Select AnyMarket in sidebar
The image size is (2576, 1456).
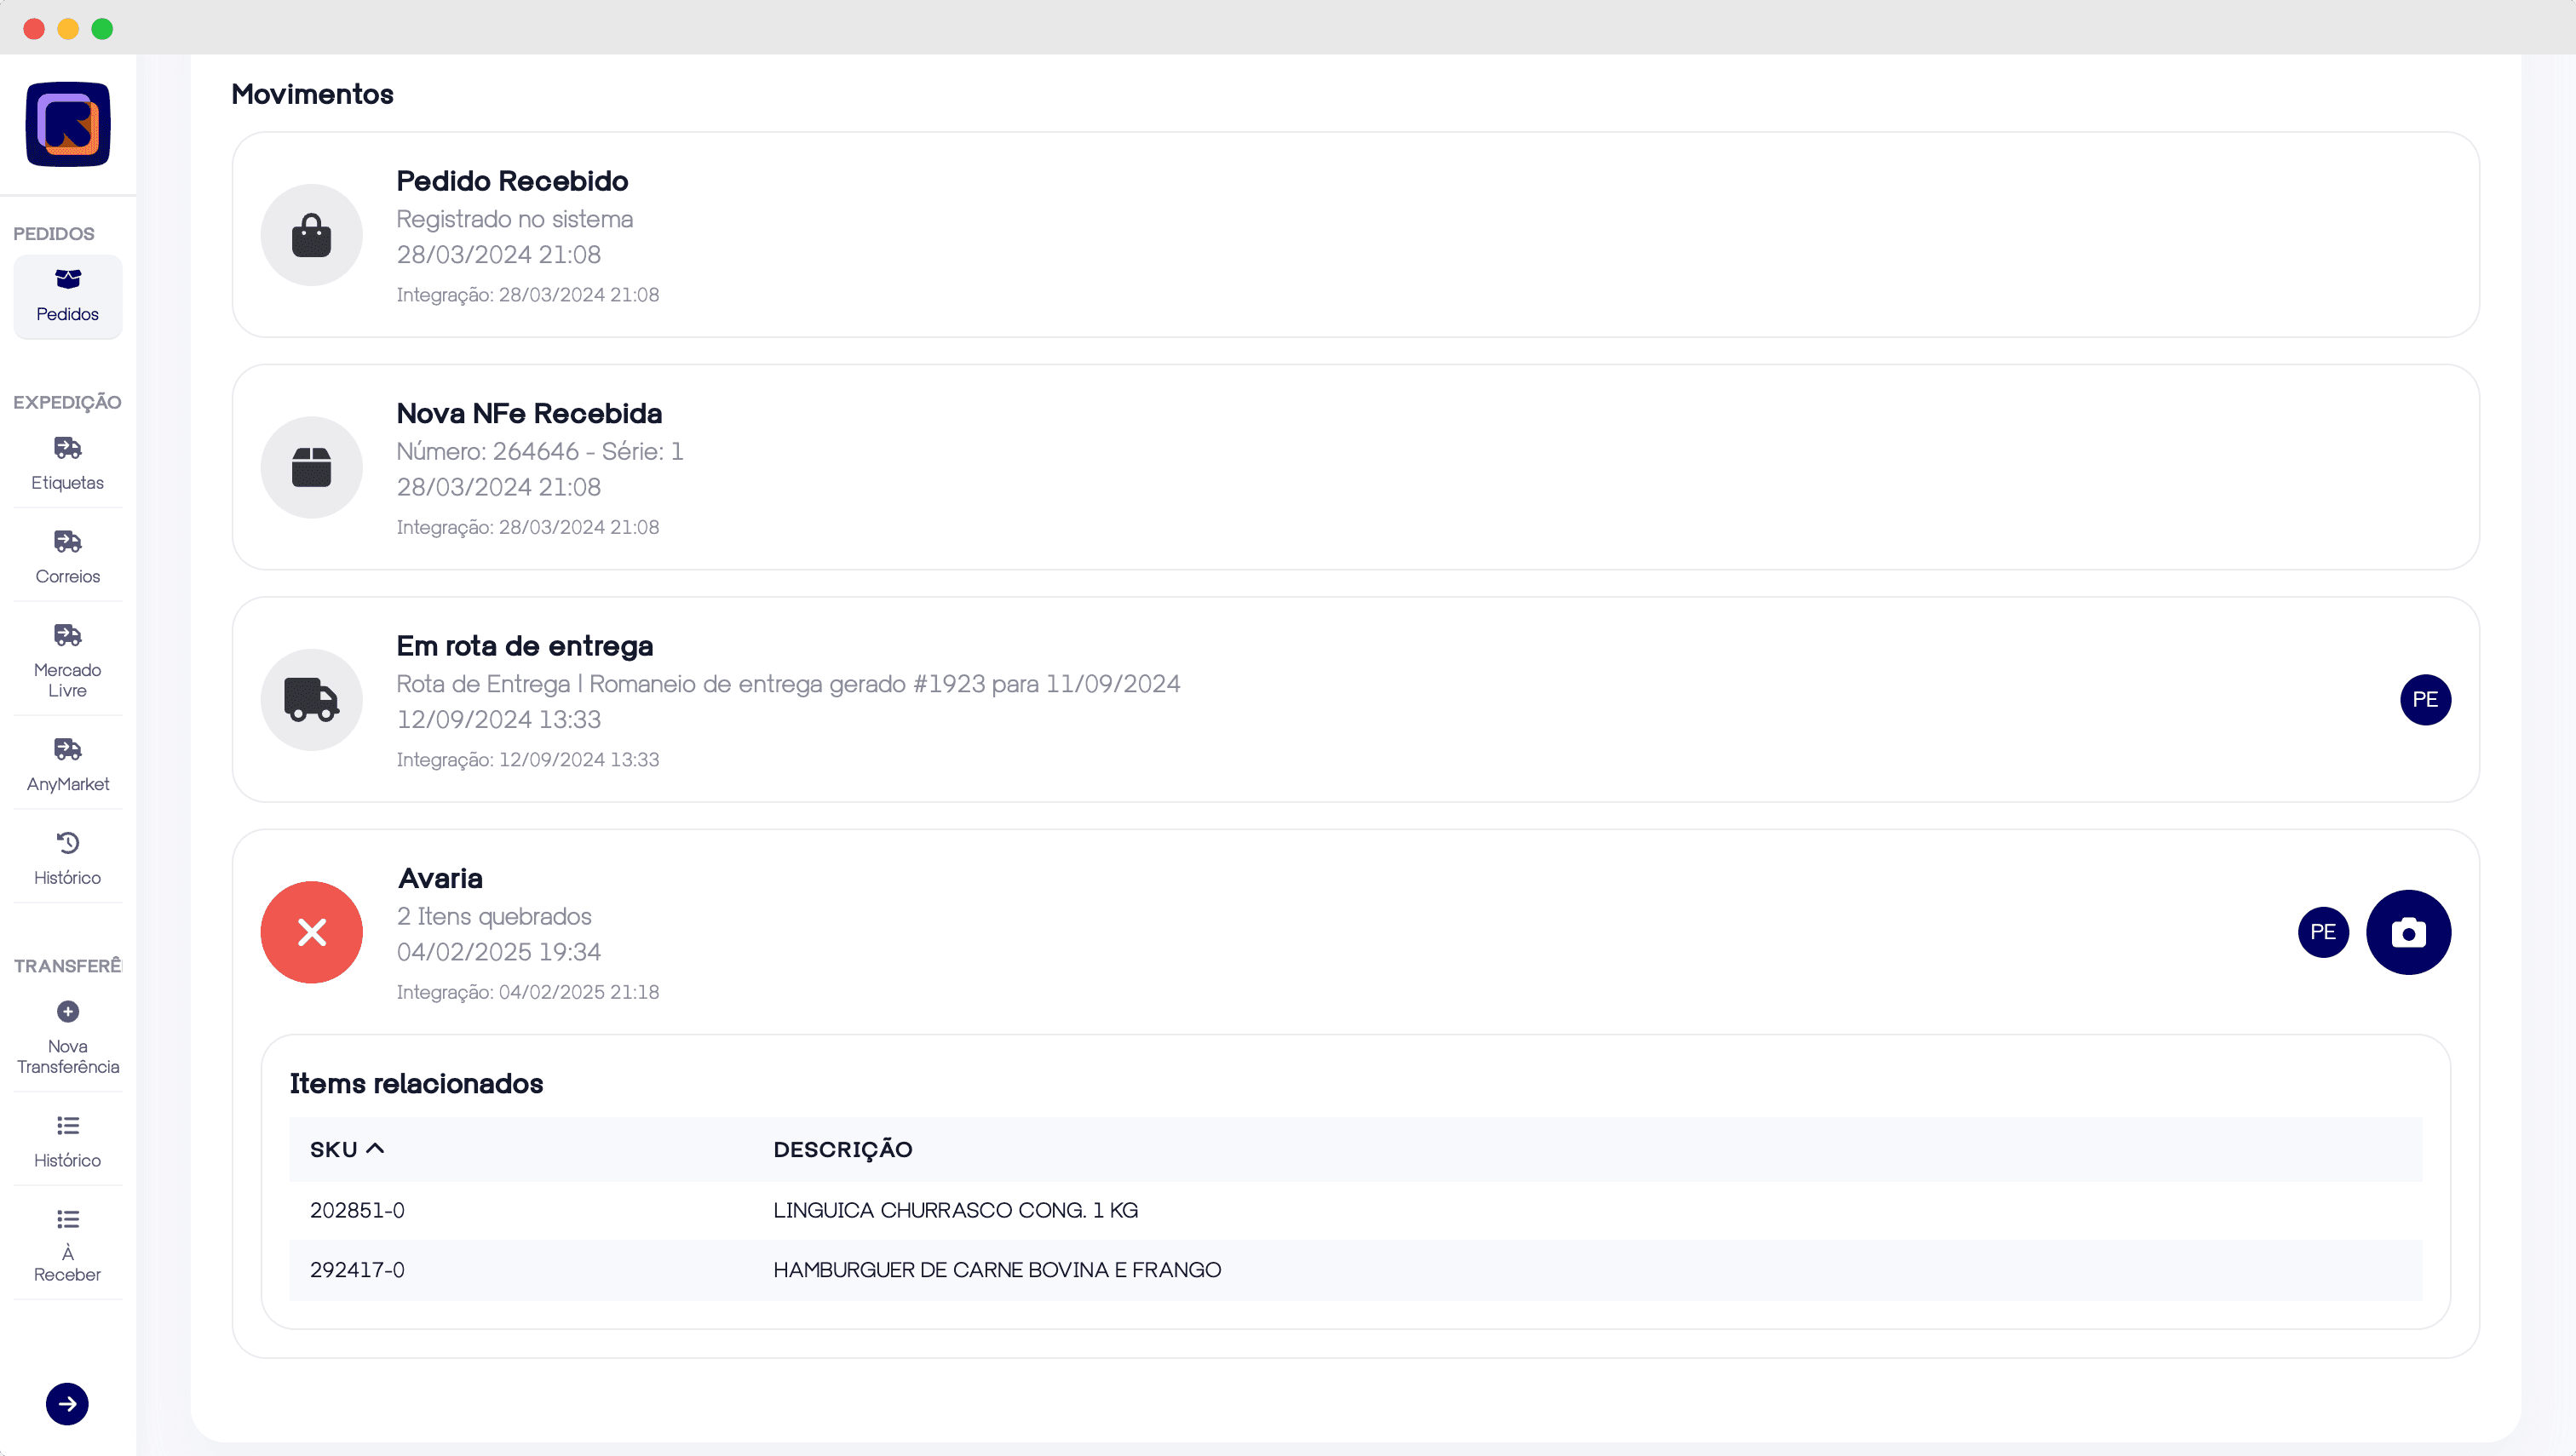(x=68, y=764)
